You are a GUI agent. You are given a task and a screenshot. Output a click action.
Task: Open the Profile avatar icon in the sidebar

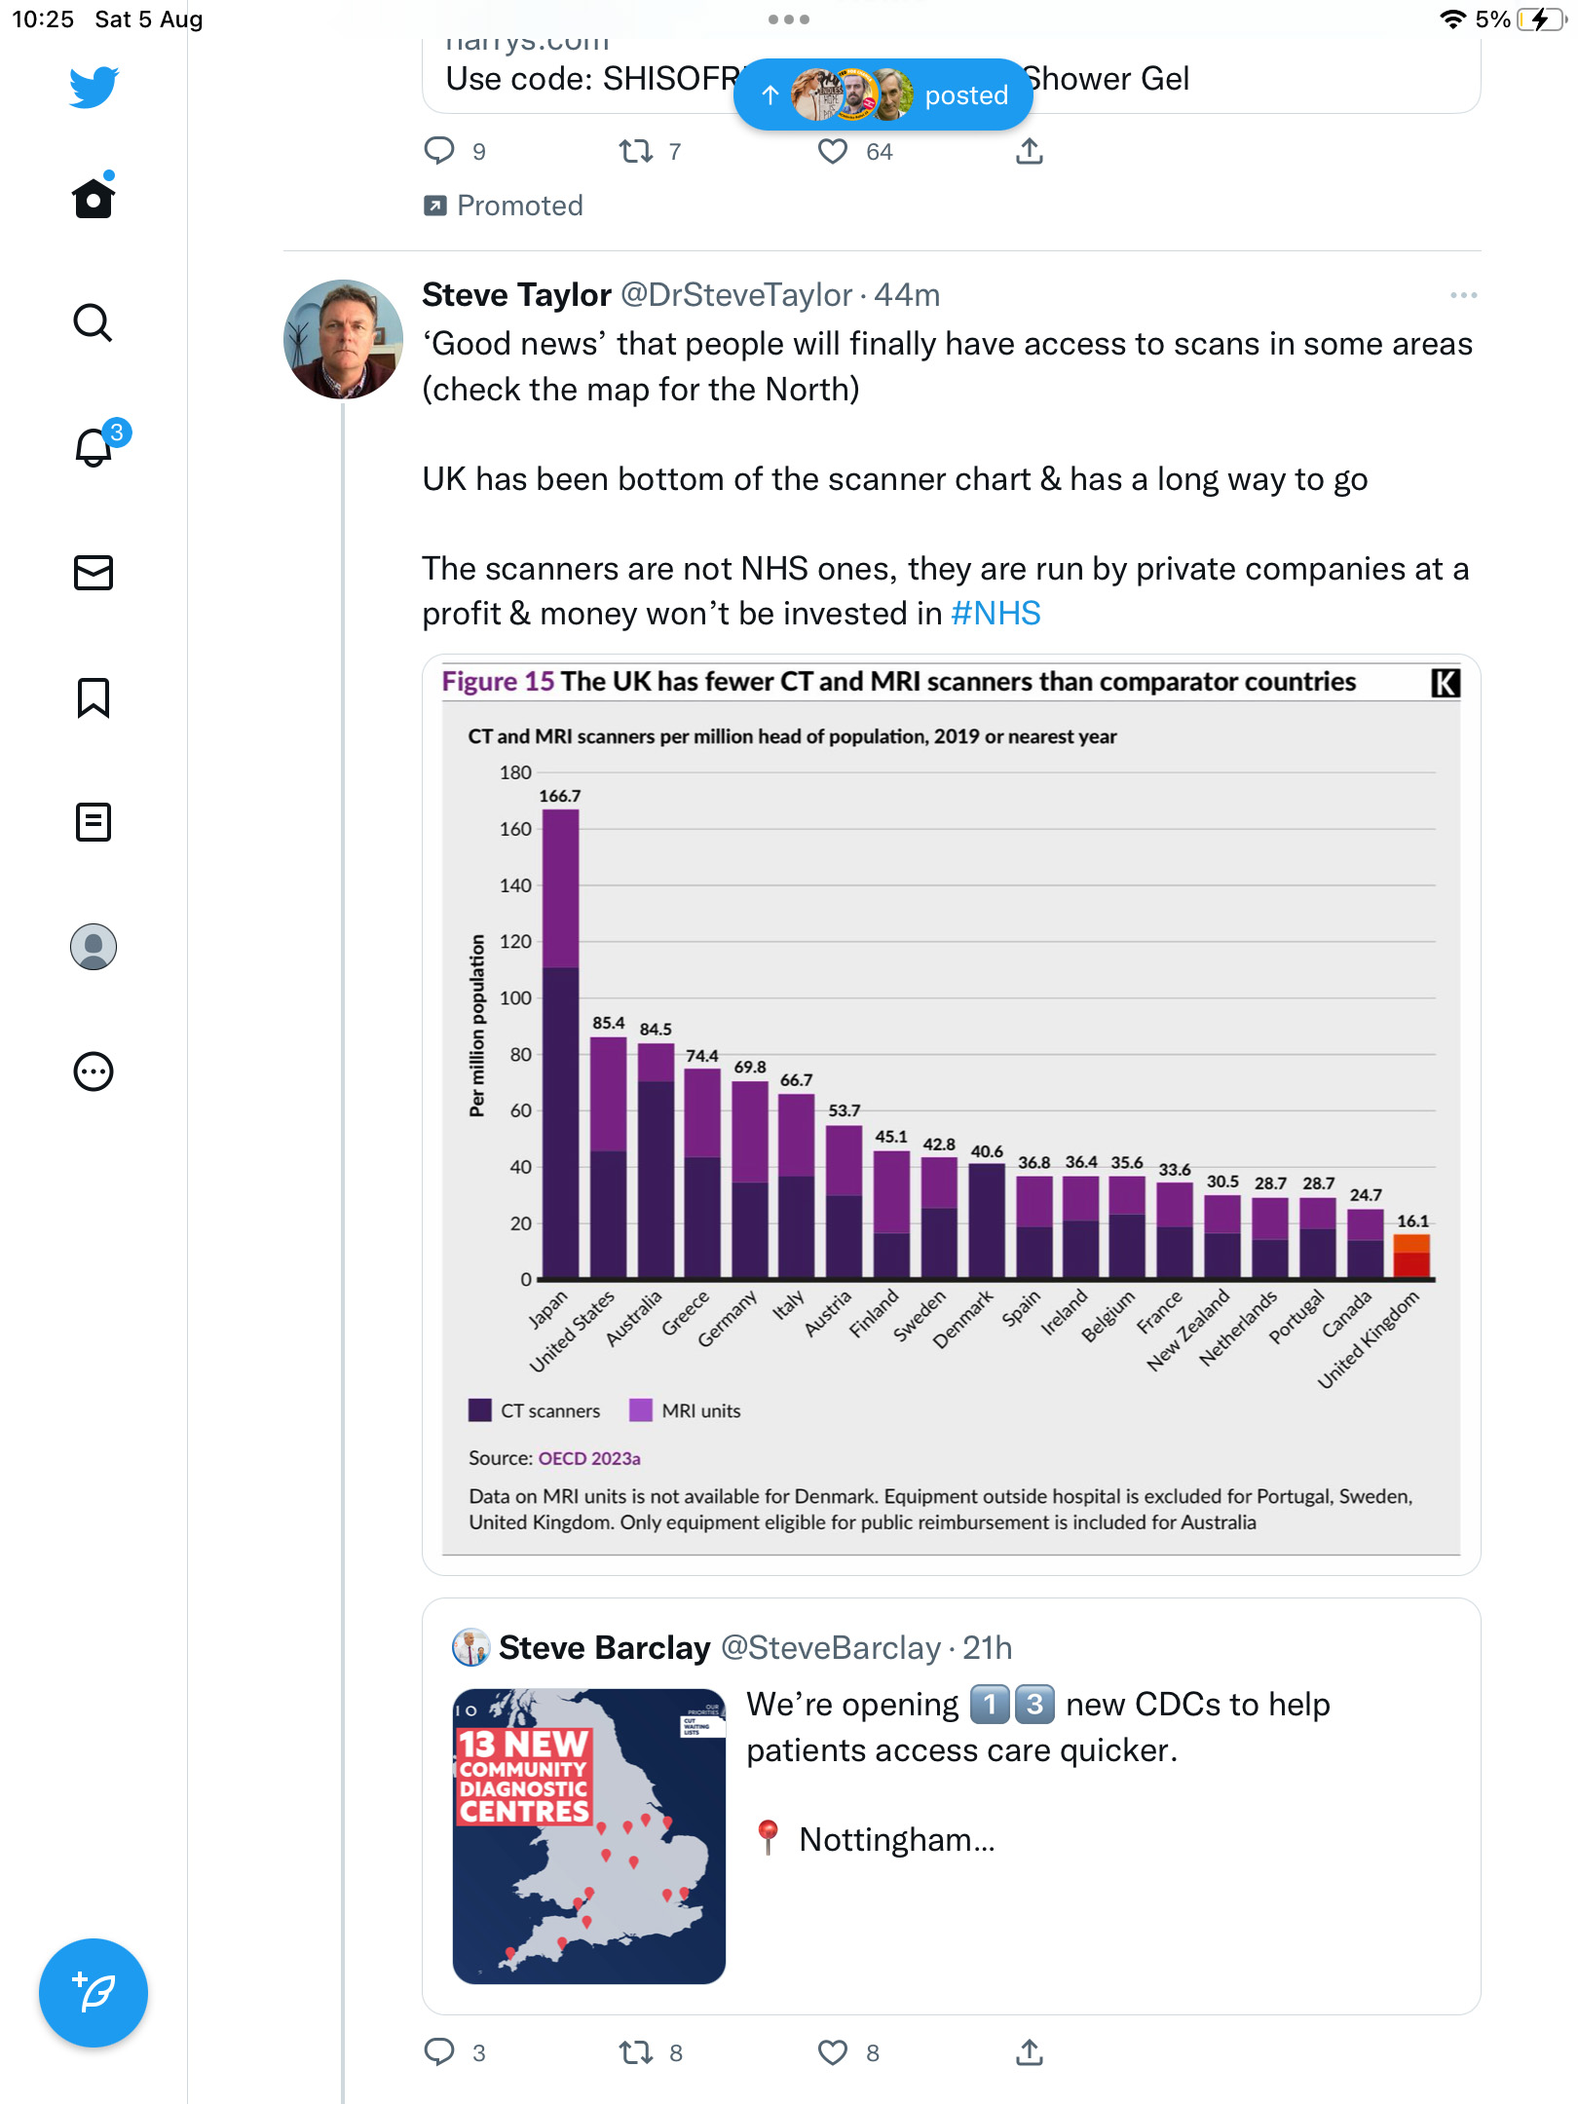[x=94, y=947]
